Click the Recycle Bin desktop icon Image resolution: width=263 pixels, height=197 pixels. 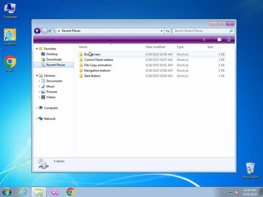[x=250, y=170]
